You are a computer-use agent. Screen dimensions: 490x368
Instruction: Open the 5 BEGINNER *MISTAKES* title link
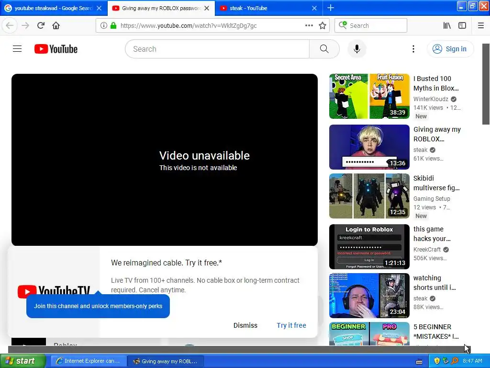pyautogui.click(x=436, y=332)
